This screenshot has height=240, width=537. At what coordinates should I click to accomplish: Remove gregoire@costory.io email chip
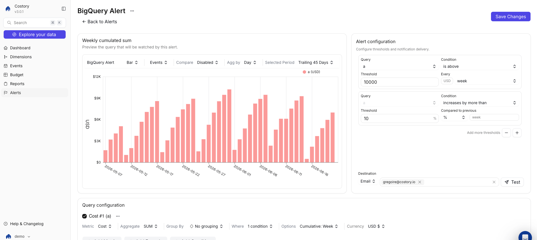pos(420,182)
